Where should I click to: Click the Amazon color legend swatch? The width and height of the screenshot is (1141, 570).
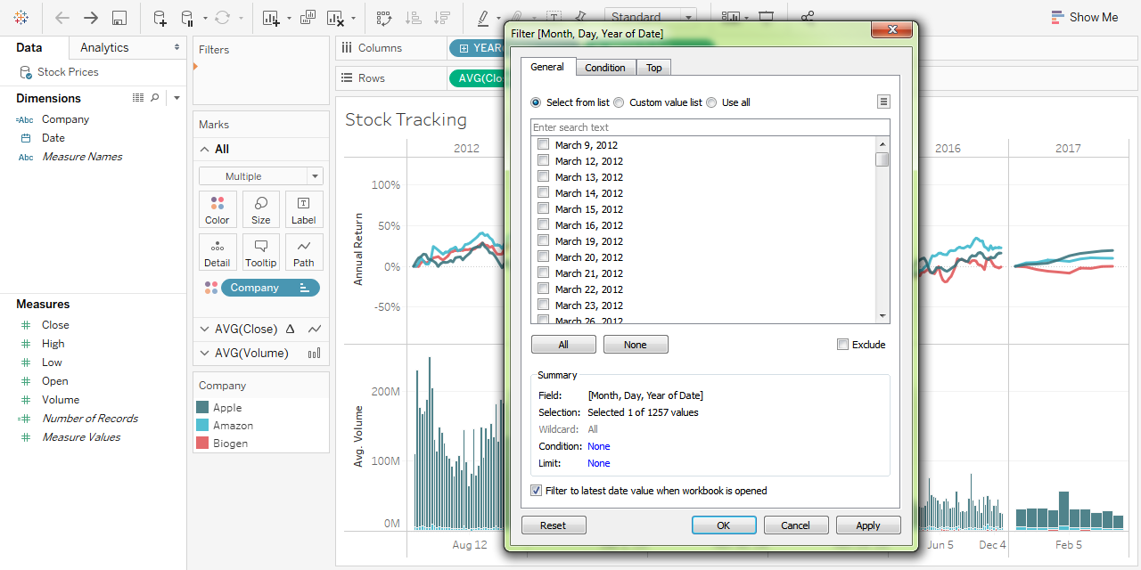point(202,426)
